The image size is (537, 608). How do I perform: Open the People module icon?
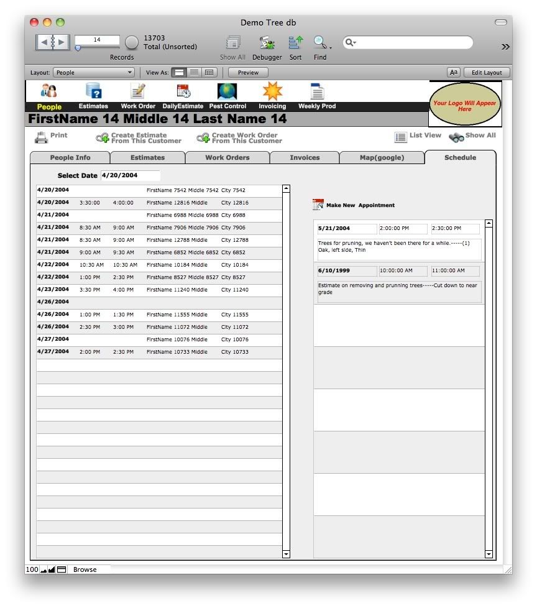point(48,91)
